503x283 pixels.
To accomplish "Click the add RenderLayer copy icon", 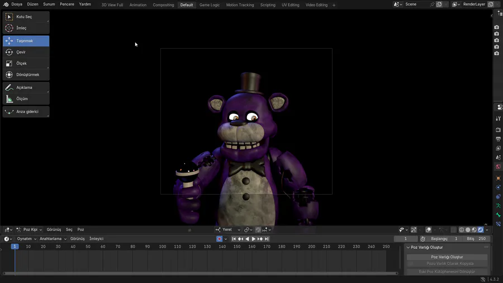I will [491, 4].
